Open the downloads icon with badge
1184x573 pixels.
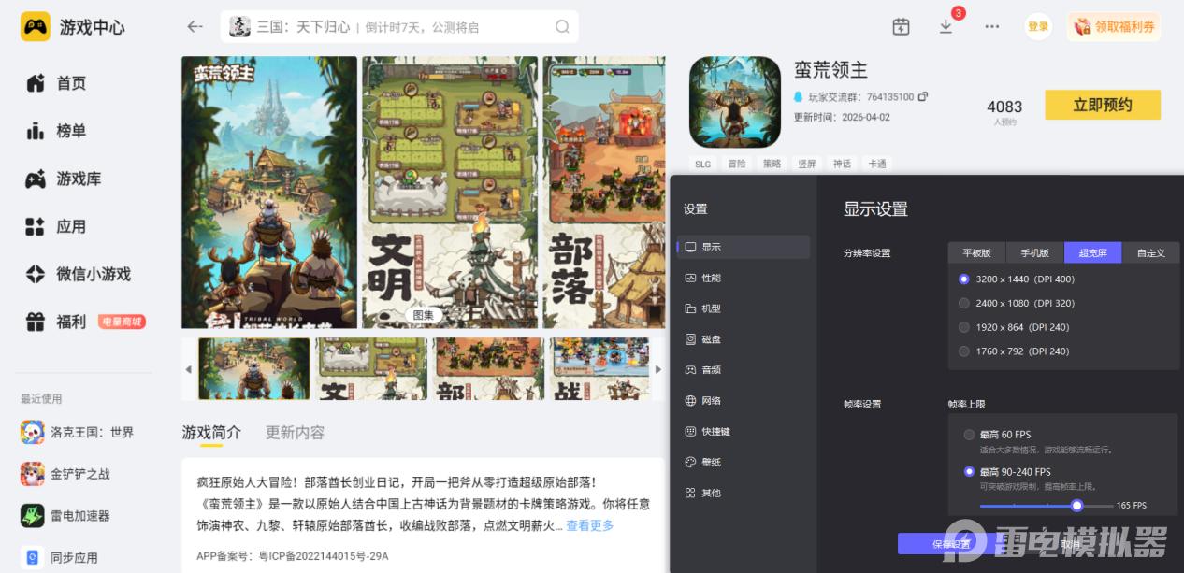[x=946, y=26]
